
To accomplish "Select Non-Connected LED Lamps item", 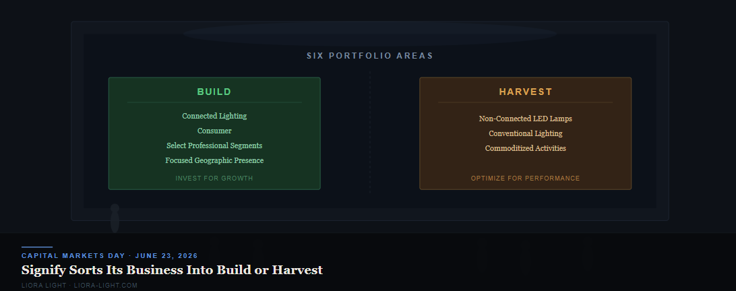I will click(525, 119).
